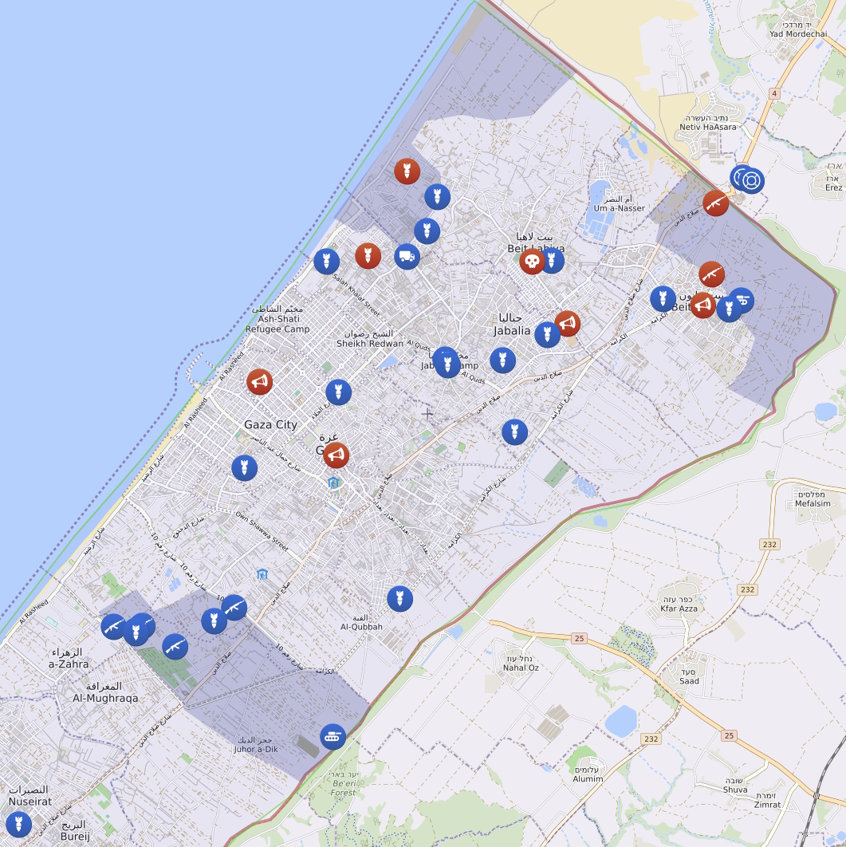
Task: Click the route 25 shield near Saad
Action: (728, 735)
